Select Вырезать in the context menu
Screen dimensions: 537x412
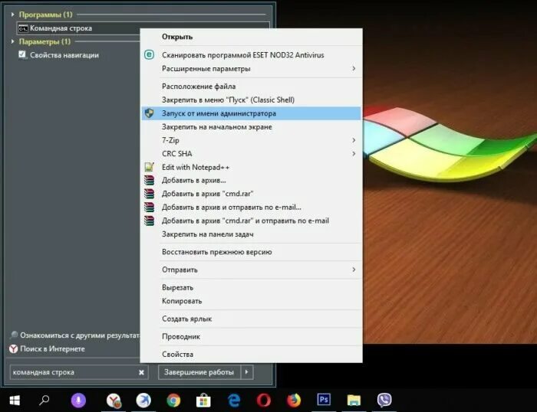pyautogui.click(x=252, y=287)
